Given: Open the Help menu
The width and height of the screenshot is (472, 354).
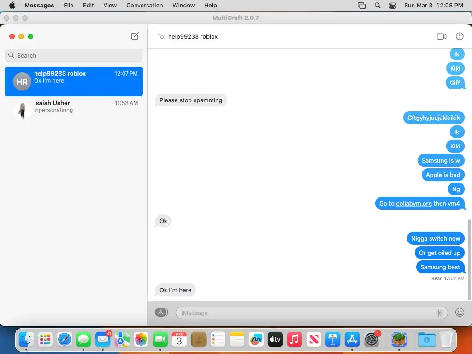Looking at the screenshot, I should (x=210, y=5).
